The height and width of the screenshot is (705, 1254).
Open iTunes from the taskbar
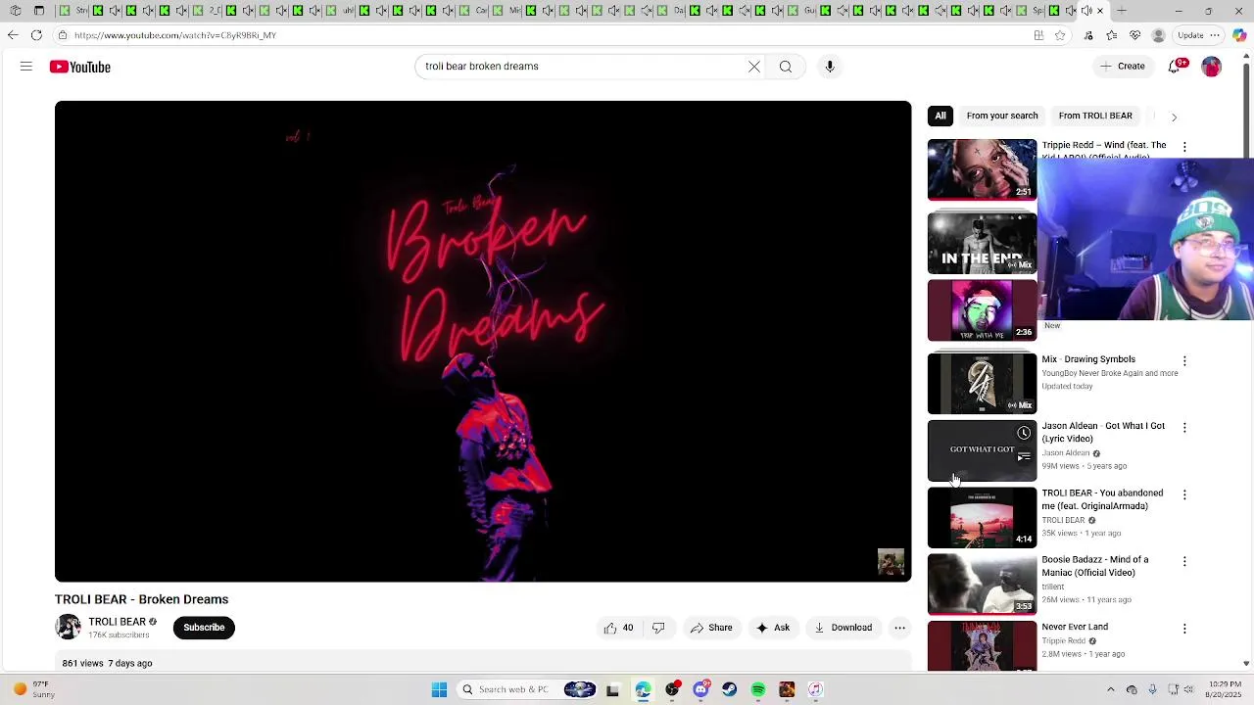[x=815, y=689]
